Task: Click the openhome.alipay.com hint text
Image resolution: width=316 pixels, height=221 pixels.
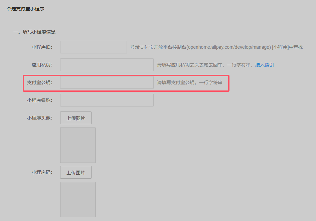Action: coord(216,47)
